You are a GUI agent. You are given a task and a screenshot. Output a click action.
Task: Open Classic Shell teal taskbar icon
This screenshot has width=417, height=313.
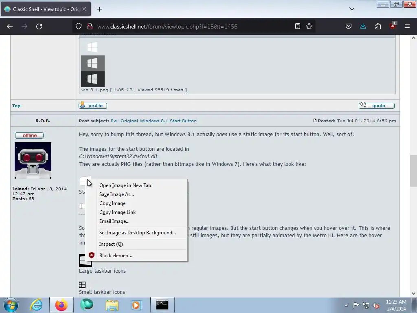tap(87, 305)
